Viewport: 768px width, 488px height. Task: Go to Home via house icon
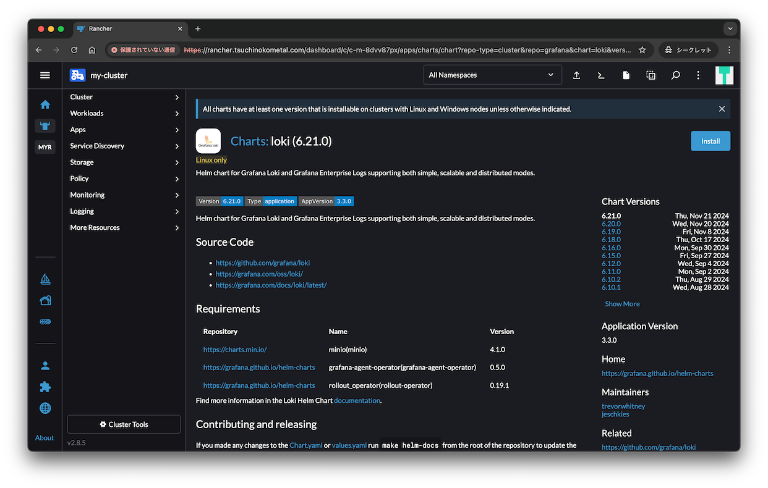tap(45, 104)
